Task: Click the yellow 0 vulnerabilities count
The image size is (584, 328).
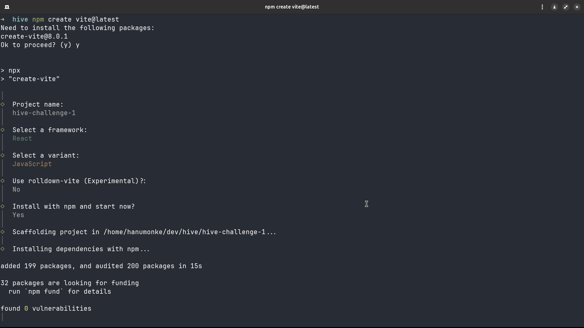Action: pyautogui.click(x=26, y=309)
